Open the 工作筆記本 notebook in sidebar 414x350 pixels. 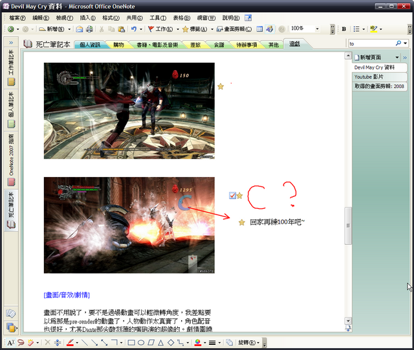pyautogui.click(x=11, y=67)
